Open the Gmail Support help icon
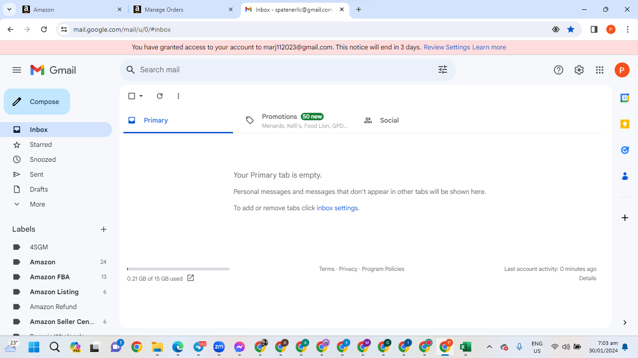This screenshot has width=638, height=358. pos(559,70)
